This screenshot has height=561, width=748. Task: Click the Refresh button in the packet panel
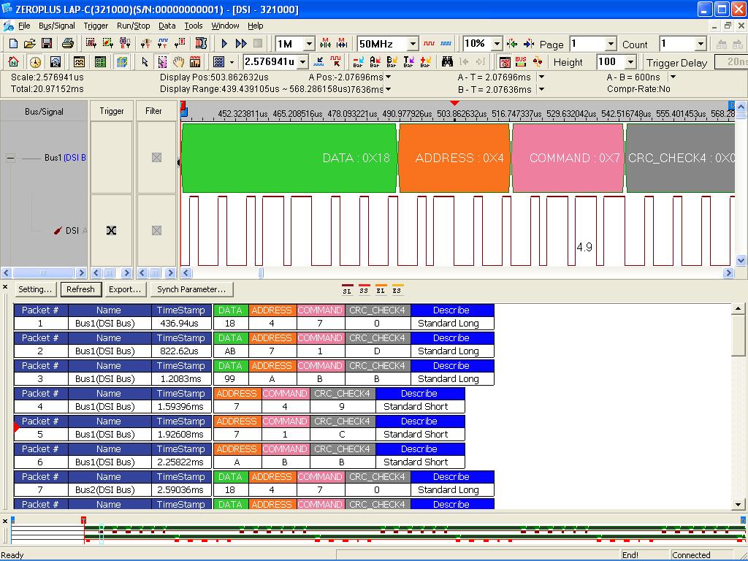click(80, 289)
